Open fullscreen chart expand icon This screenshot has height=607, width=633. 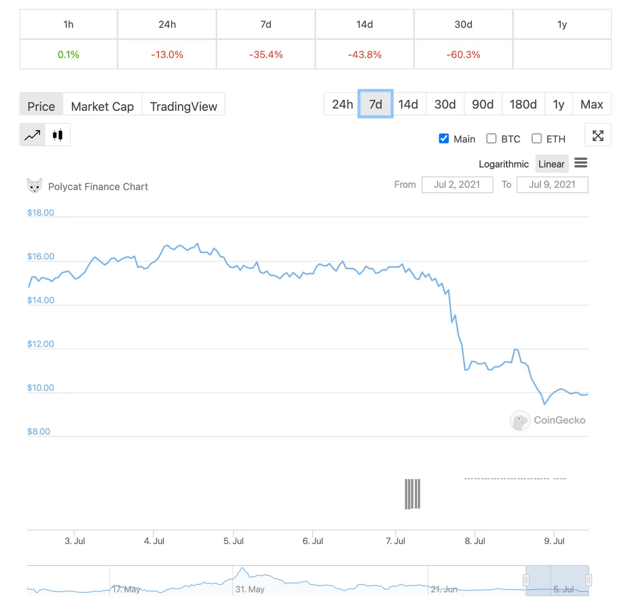tap(598, 136)
